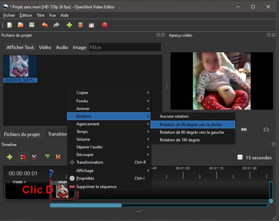Select the Afficher Tout filter button
279x221 pixels.
20,47
